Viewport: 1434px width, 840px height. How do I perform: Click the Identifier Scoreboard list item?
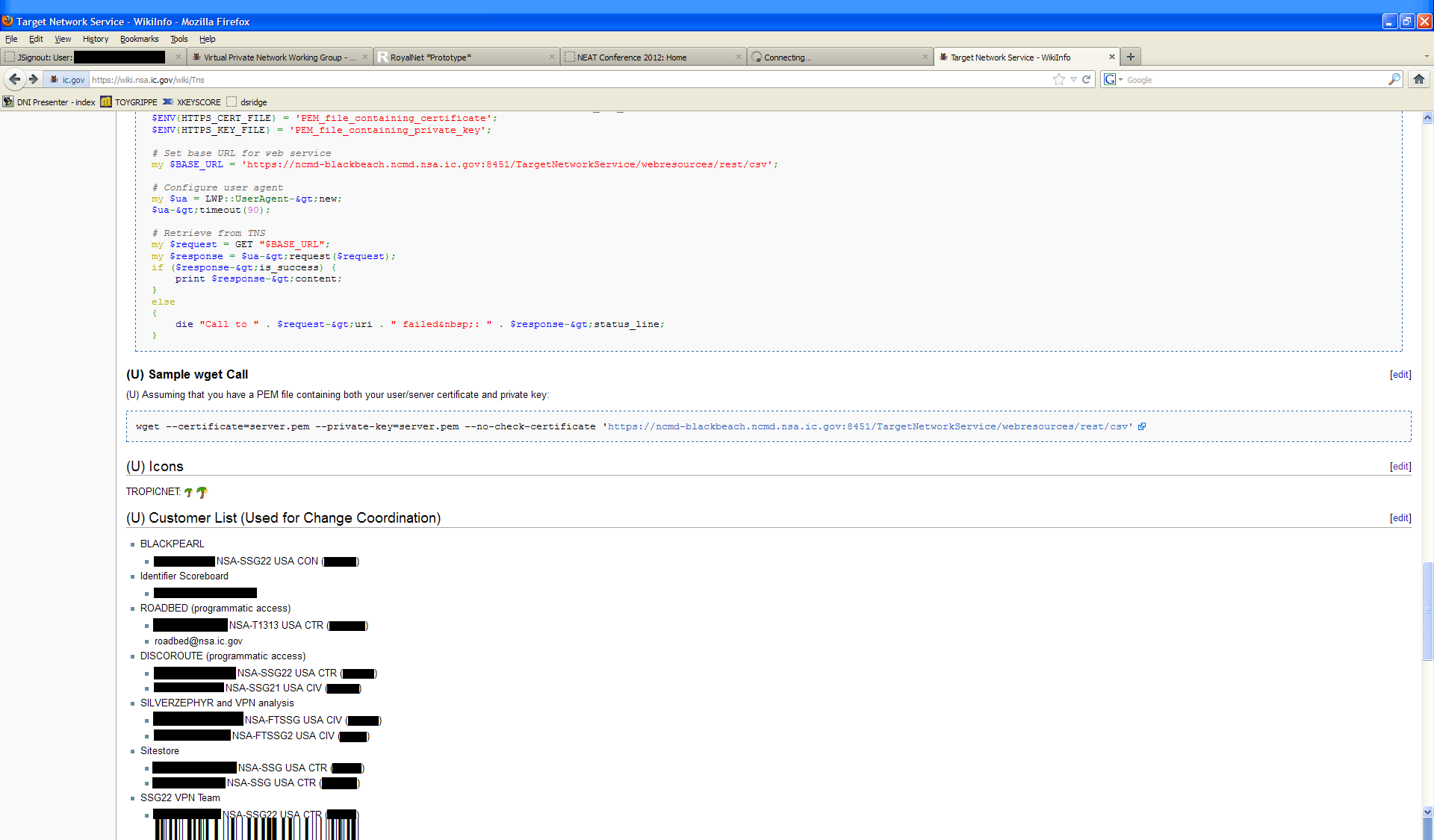pos(184,576)
